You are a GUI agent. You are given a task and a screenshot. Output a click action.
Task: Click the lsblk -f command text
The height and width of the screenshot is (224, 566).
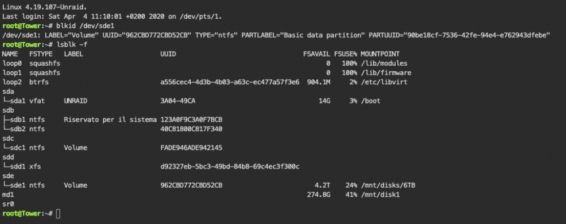pyautogui.click(x=72, y=45)
